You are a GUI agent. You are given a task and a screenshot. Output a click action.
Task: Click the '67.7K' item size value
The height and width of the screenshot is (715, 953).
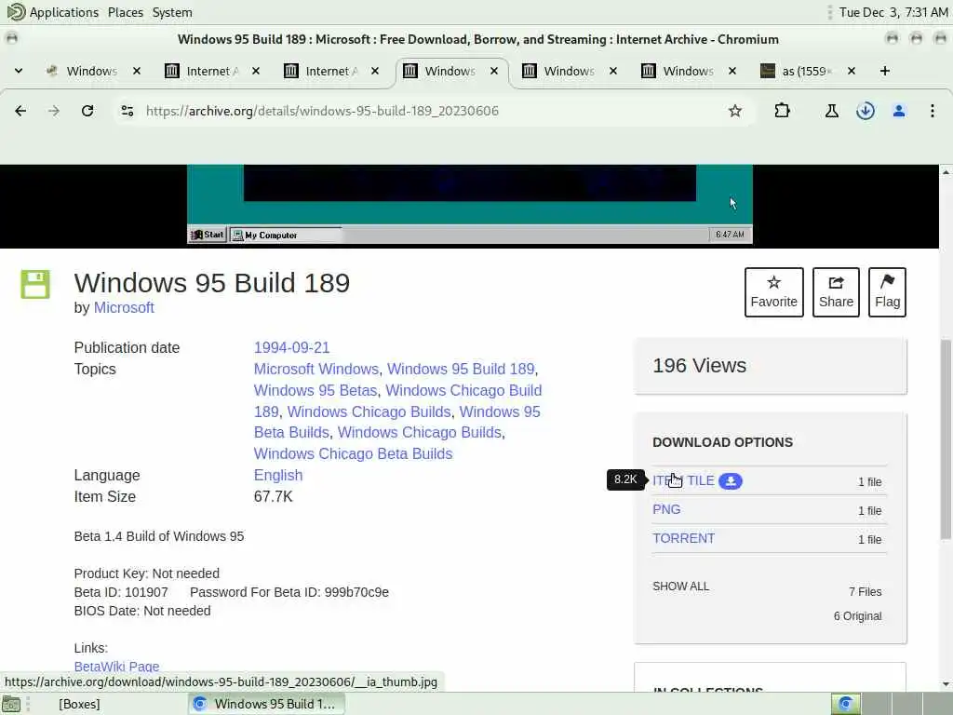[273, 497]
